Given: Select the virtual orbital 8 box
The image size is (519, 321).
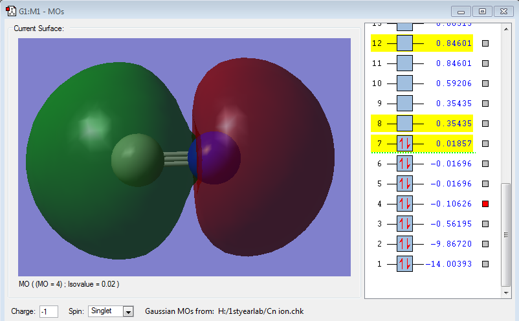Looking at the screenshot, I should (x=404, y=124).
